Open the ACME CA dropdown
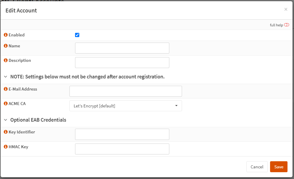The height and width of the screenshot is (179, 294). point(126,106)
